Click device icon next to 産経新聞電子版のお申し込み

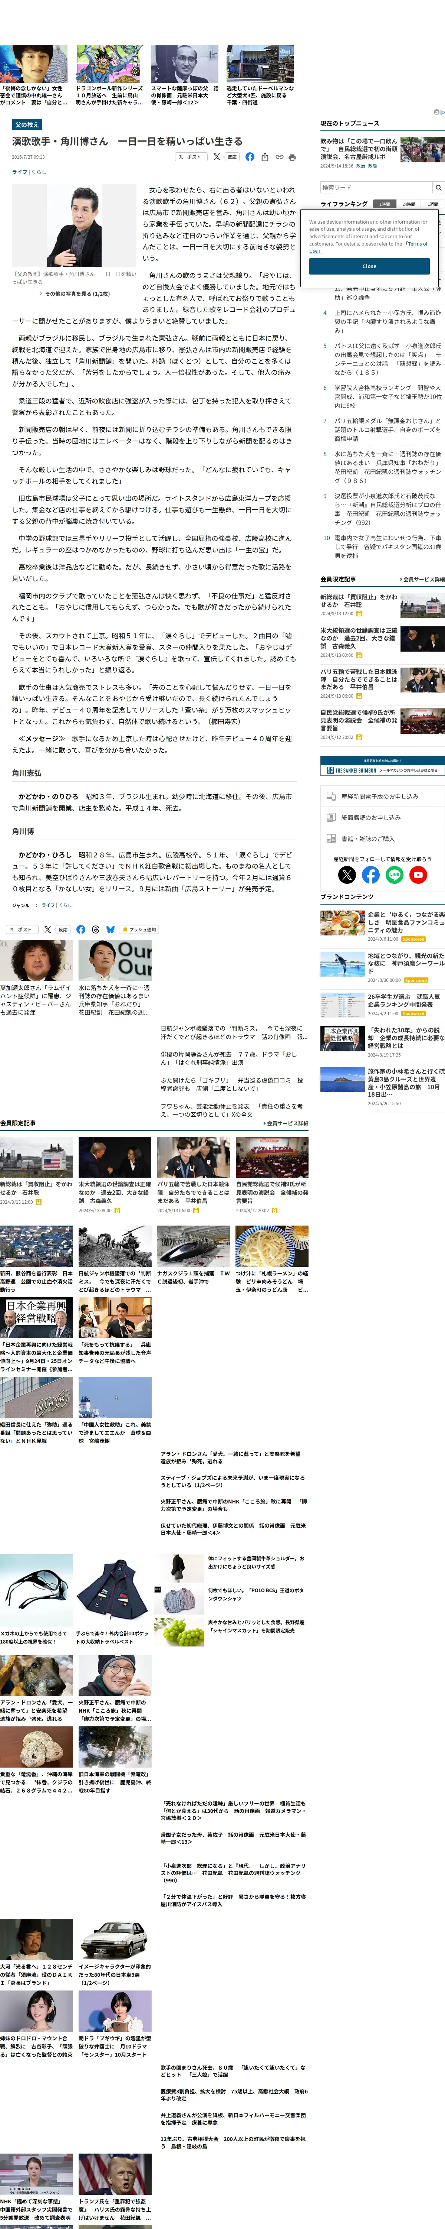point(331,796)
